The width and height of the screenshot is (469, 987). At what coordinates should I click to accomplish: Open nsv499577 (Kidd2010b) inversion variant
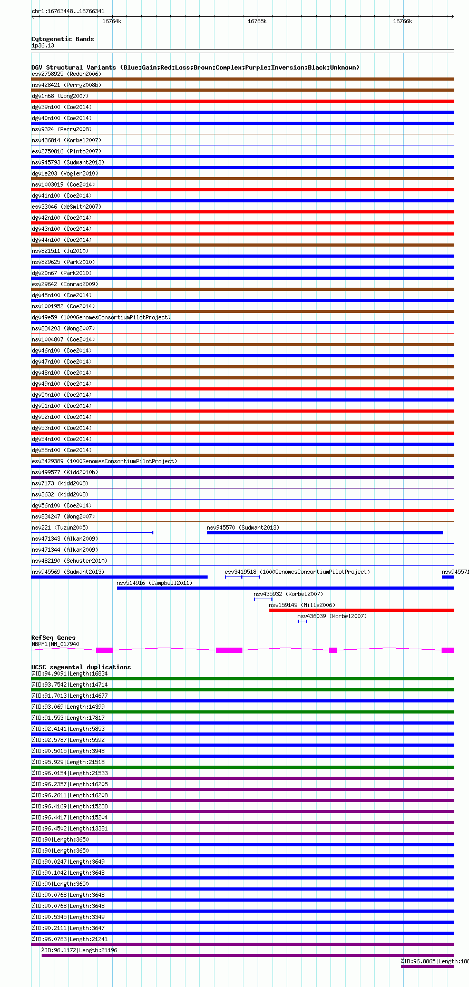pos(65,472)
